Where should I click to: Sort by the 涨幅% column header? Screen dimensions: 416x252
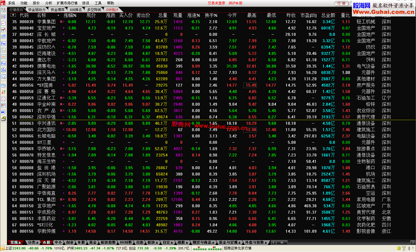(x=70, y=15)
